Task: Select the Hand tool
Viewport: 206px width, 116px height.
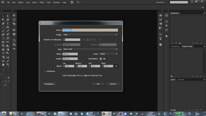Action: pyautogui.click(x=3, y=64)
